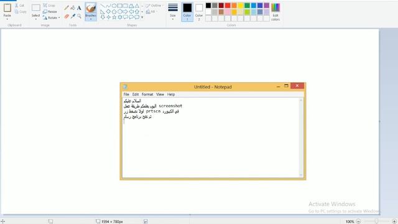This screenshot has width=398, height=224.
Task: Pick the pink (rose) color swatch
Action: [x=228, y=12]
